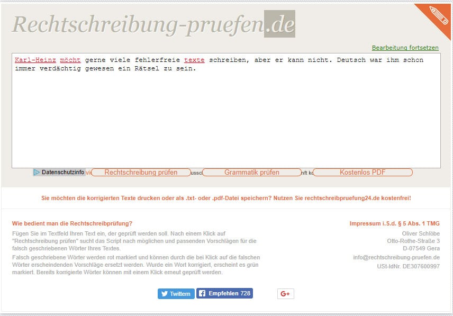The image size is (453, 316).
Task: Click the USt-IdNr. DE307600997 text
Action: click(408, 266)
